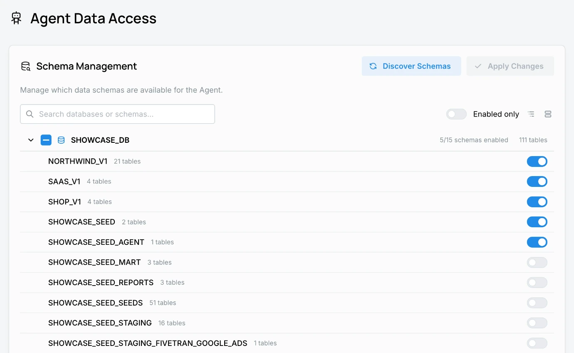Click the SHOP_V1 schema name
The width and height of the screenshot is (574, 353).
pyautogui.click(x=64, y=201)
